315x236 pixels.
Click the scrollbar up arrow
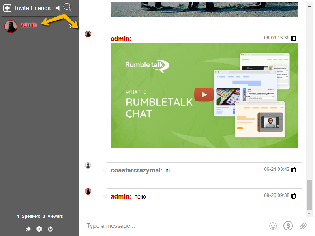coord(309,6)
